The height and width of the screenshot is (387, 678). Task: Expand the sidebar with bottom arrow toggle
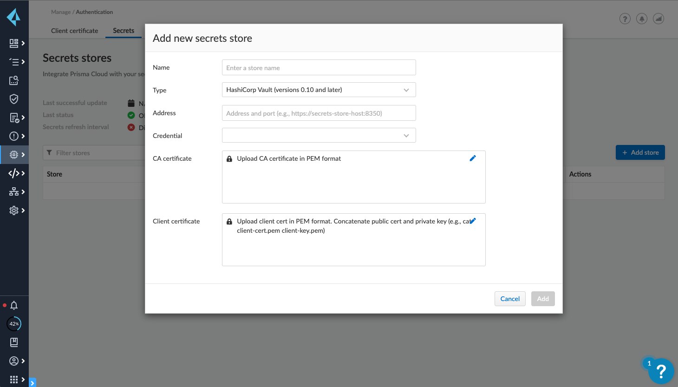(33, 383)
